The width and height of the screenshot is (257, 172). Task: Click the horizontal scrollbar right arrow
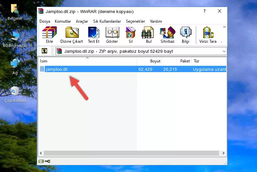coord(223,153)
